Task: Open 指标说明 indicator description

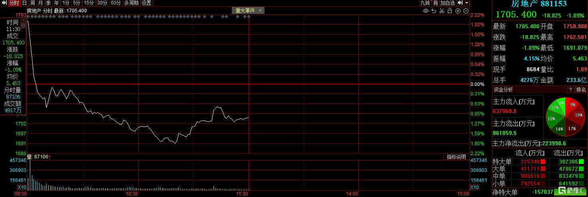Action: point(456,157)
